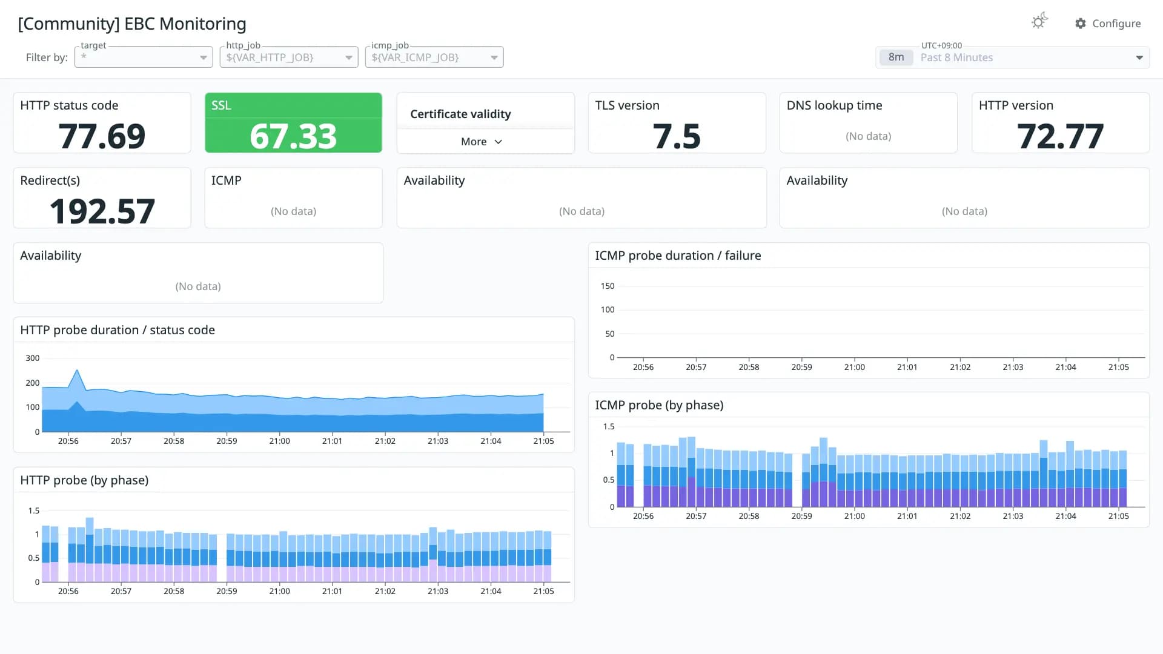Click the green SSL widget value 67.33
The image size is (1163, 654).
pos(293,136)
